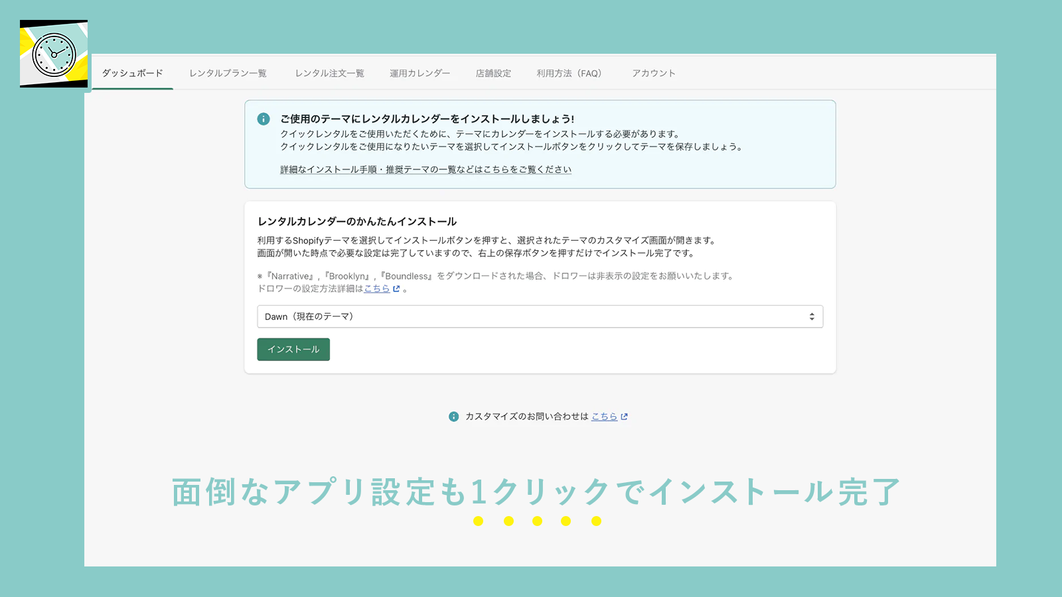The width and height of the screenshot is (1062, 597).
Task: Click heading レンタルカレンダーのかんたんインストール
Action: coord(357,222)
